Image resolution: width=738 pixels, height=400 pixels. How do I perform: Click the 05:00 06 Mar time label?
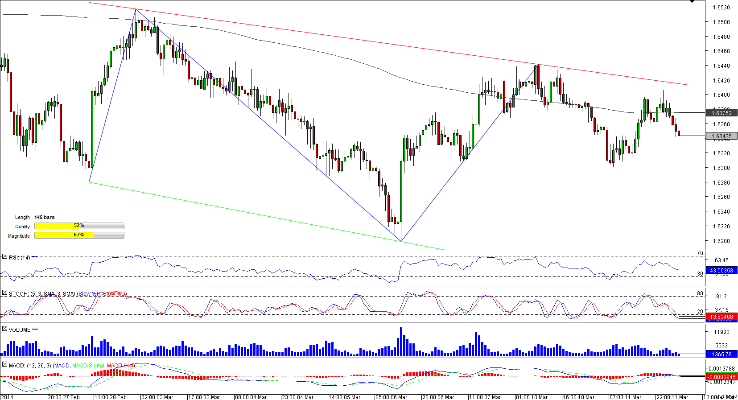[392, 397]
